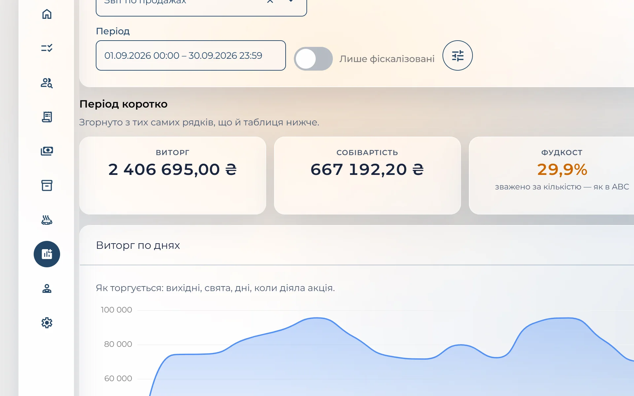Click the 100 000 axis label
The height and width of the screenshot is (396, 634).
pyautogui.click(x=116, y=310)
